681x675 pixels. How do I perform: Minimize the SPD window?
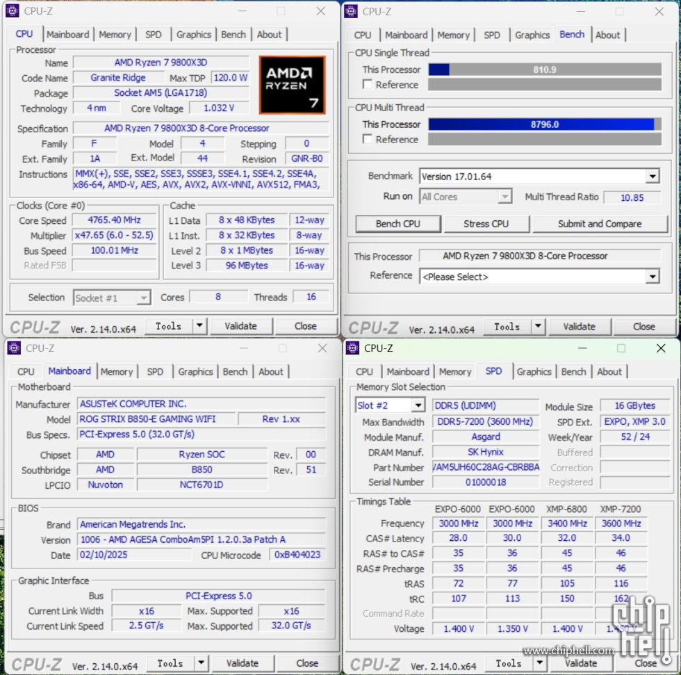point(582,348)
